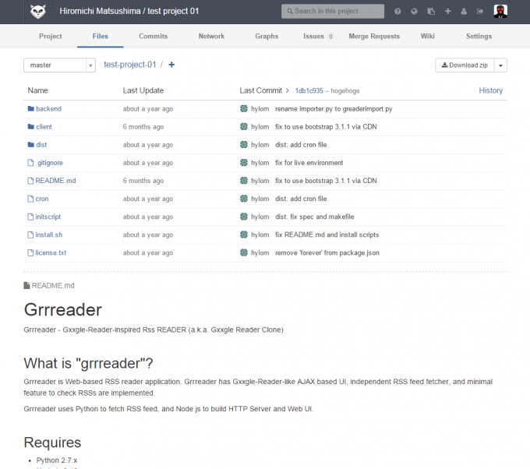
Task: Click the Search in this project field
Action: [333, 12]
